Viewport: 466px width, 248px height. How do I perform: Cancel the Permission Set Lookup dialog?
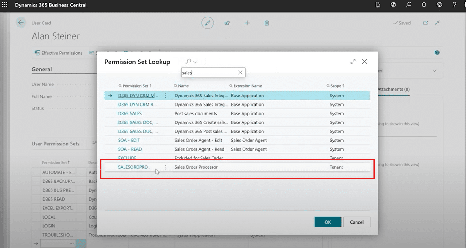coord(357,222)
